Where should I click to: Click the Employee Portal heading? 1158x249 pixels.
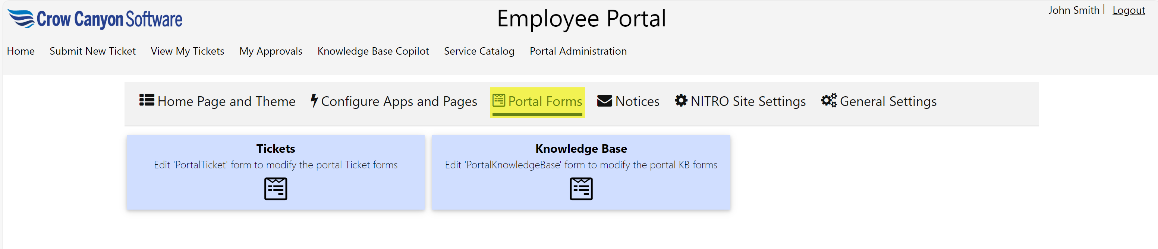point(581,19)
